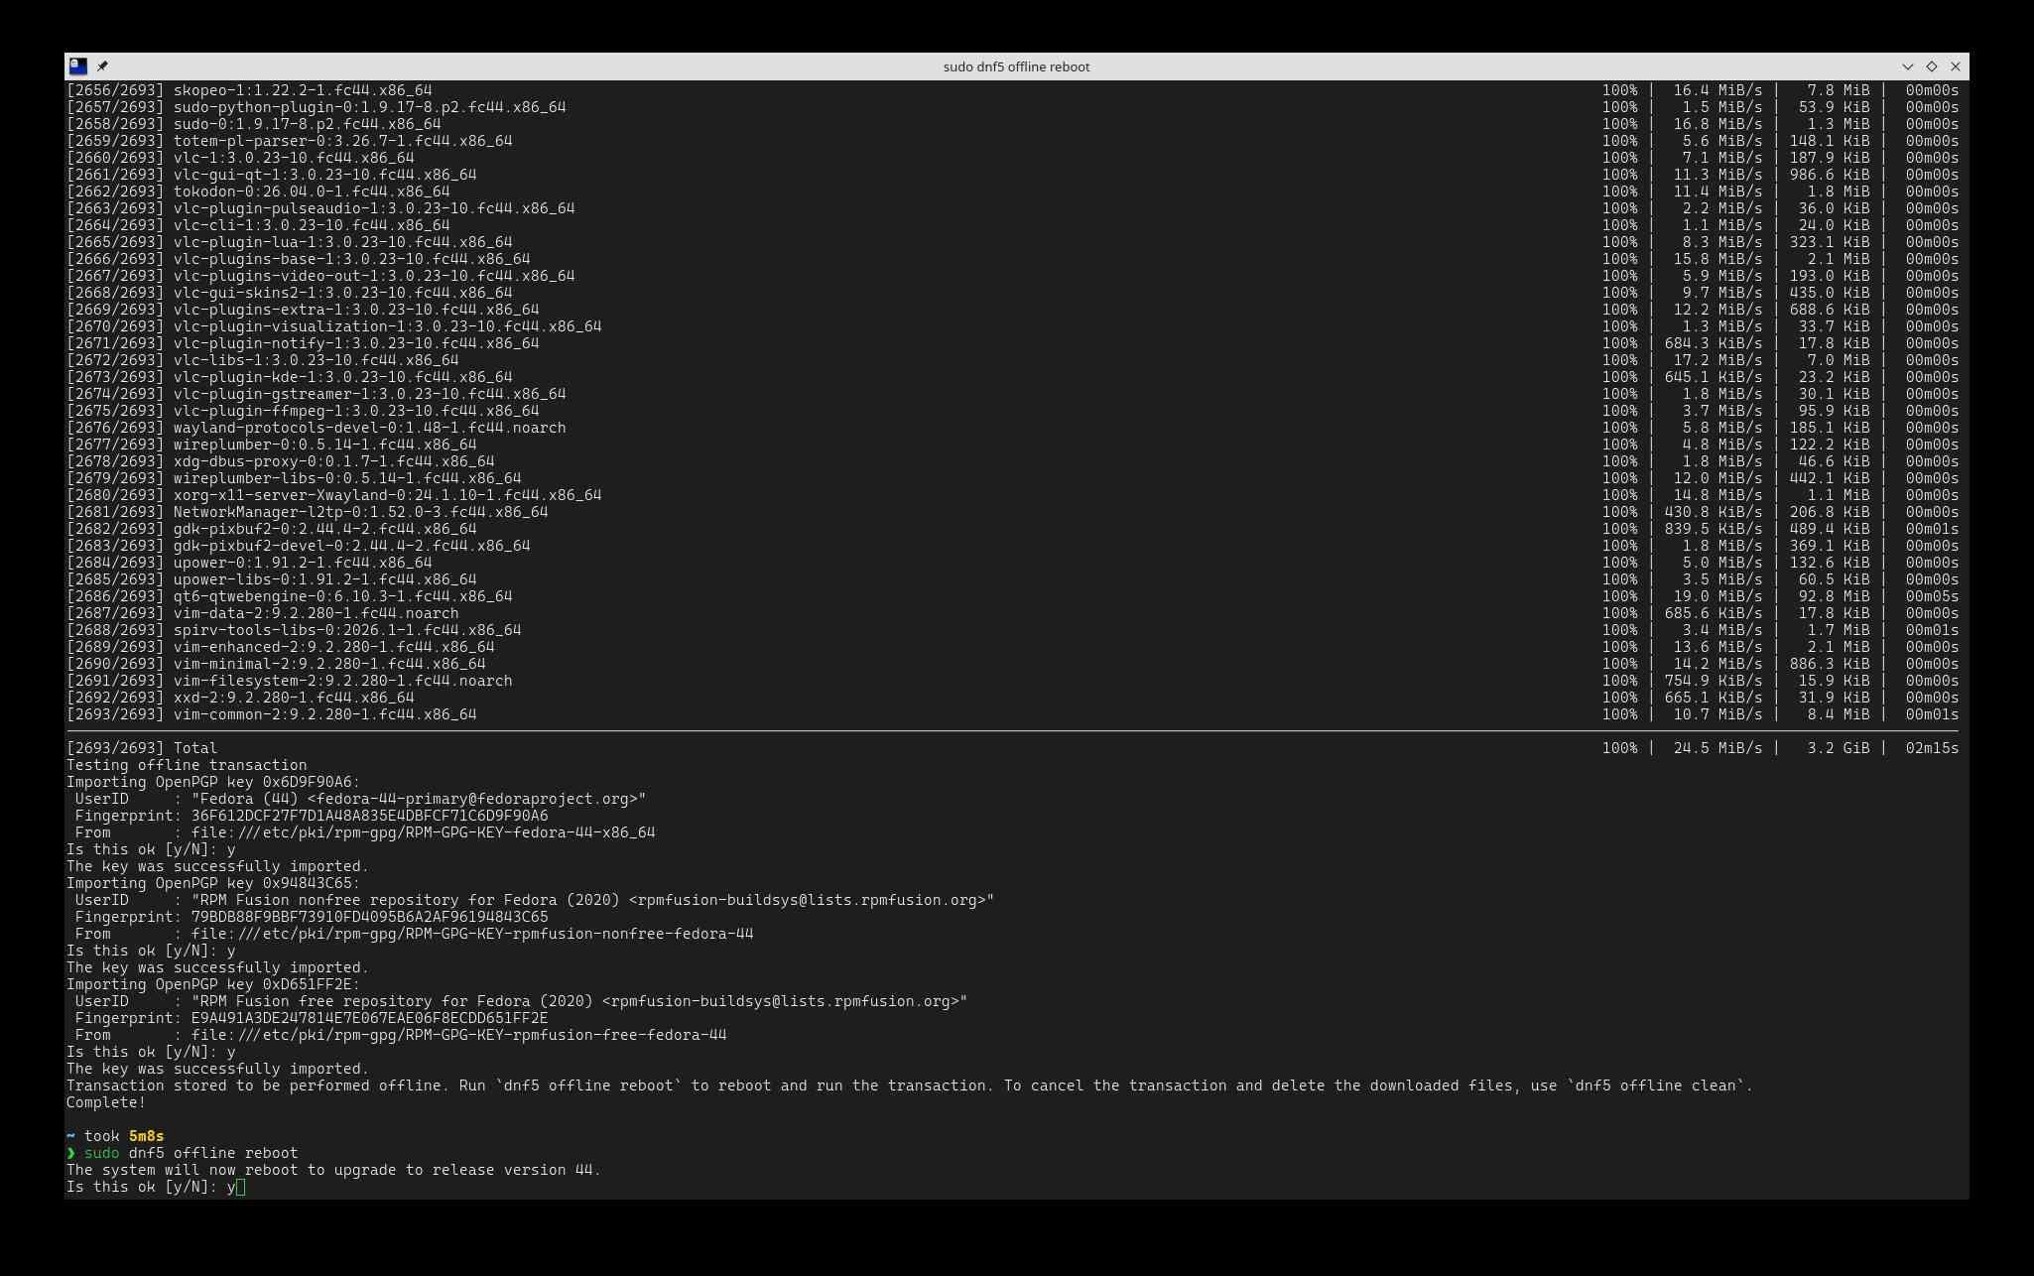The width and height of the screenshot is (2034, 1276).
Task: Click the 'Testing offline transaction' line
Action: (x=187, y=765)
